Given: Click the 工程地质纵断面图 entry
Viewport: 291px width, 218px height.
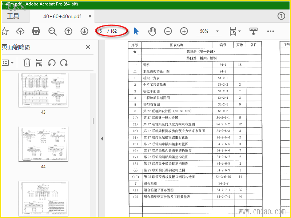Looking at the screenshot, I should [156, 98].
